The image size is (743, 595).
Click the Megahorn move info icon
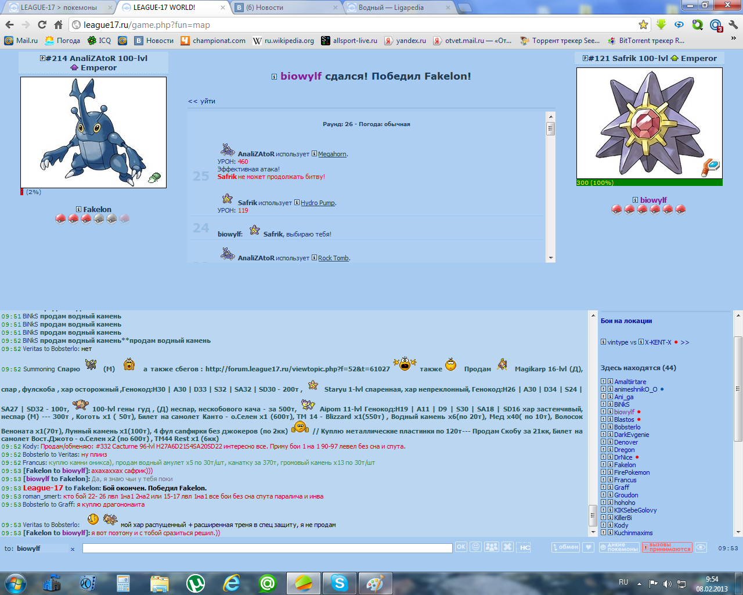click(314, 154)
